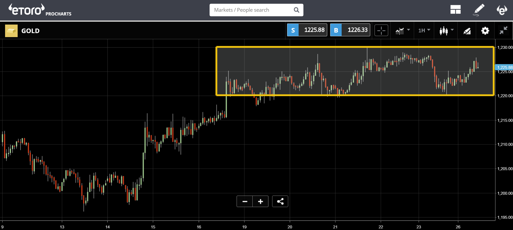Open the indicators studies icon
This screenshot has width=513, height=230.
[x=467, y=31]
